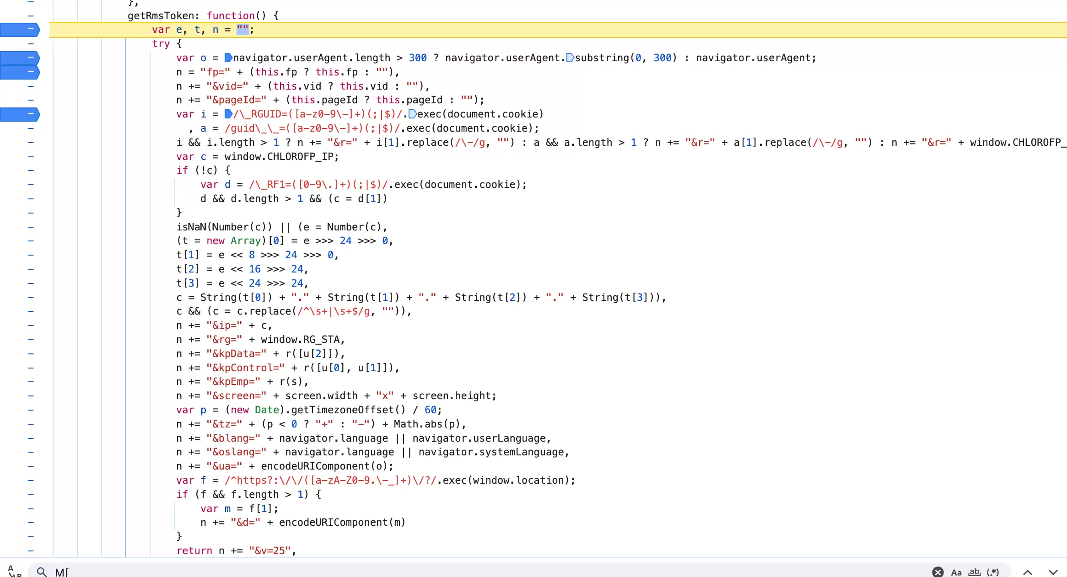The image size is (1067, 577).
Task: Toggle inline breakpoint before exec(document.cookie) on RGUID line
Action: pos(412,114)
